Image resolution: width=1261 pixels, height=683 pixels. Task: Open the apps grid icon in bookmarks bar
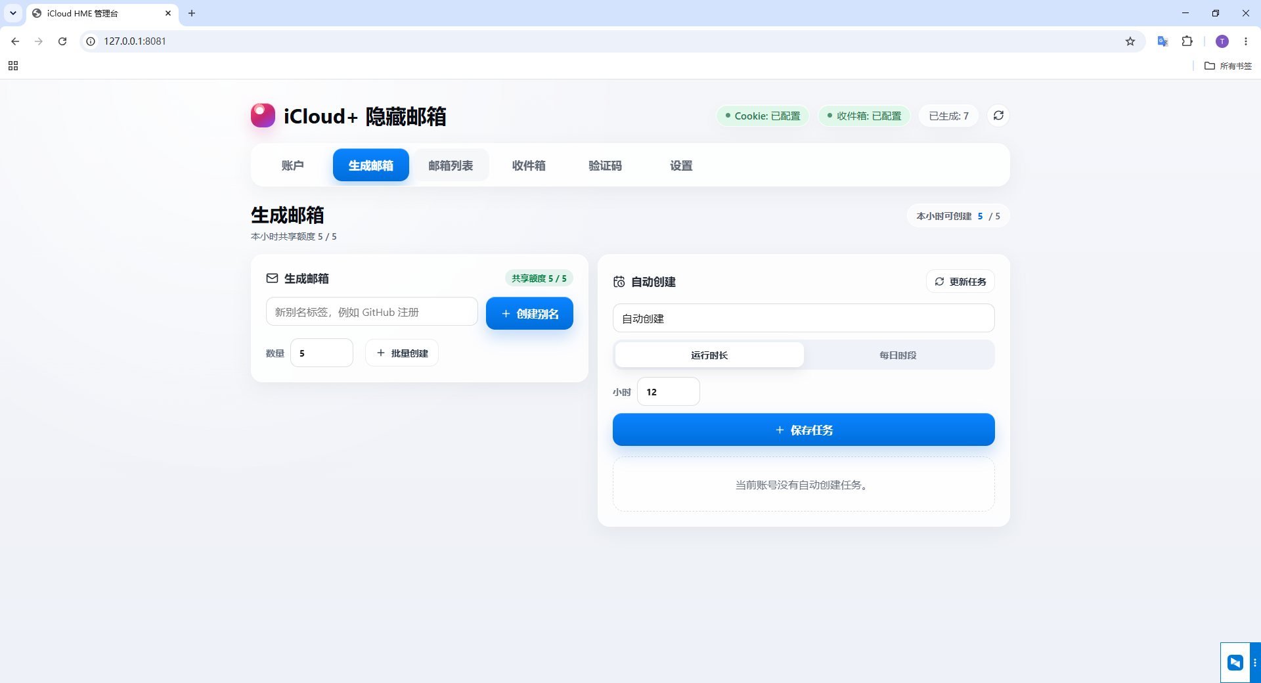(13, 66)
